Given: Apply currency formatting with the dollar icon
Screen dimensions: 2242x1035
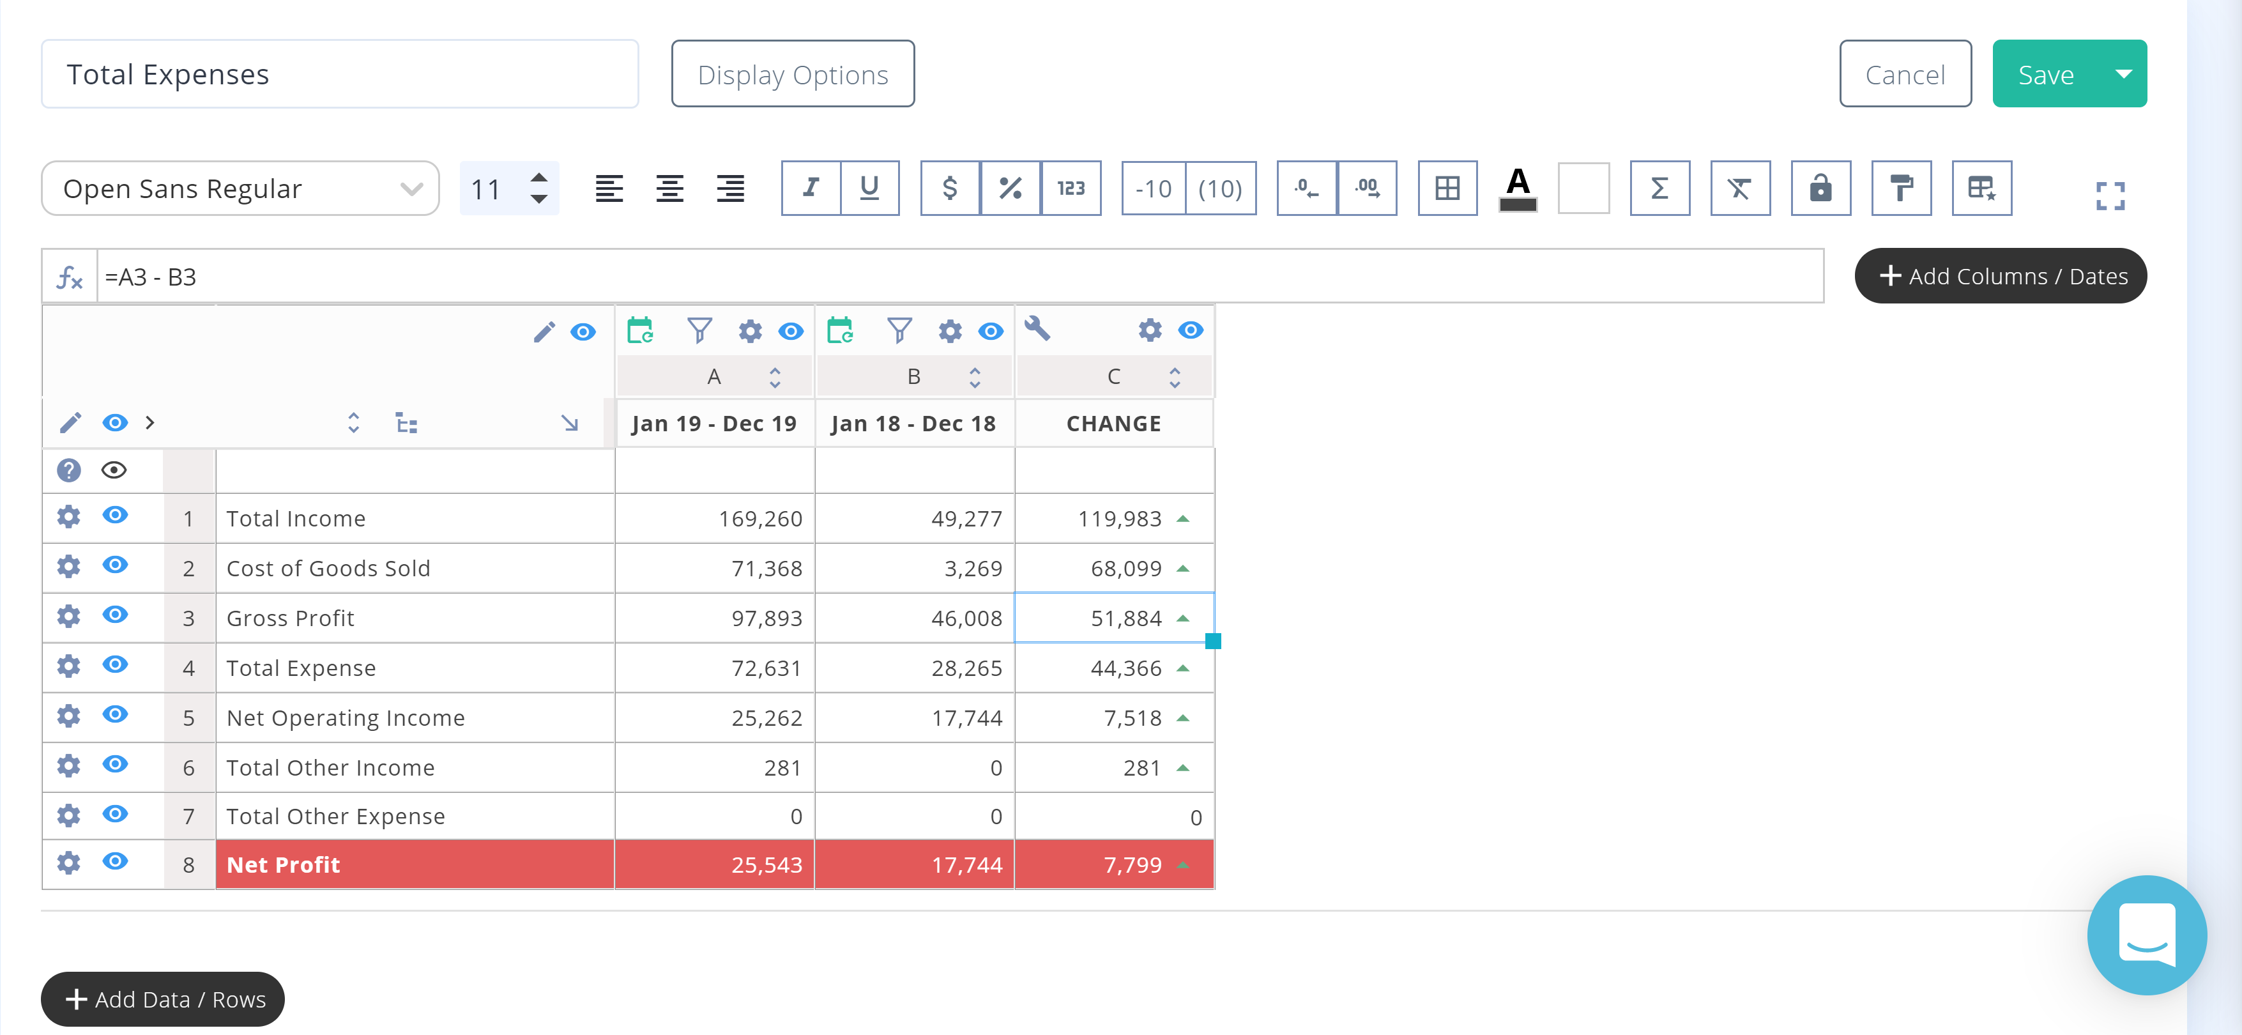Looking at the screenshot, I should pos(949,188).
